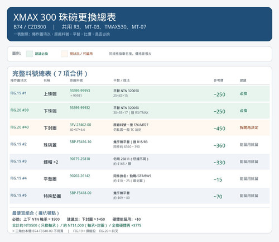Click the 平替 / 搜法 column header
The image size is (279, 242).
tap(122, 80)
